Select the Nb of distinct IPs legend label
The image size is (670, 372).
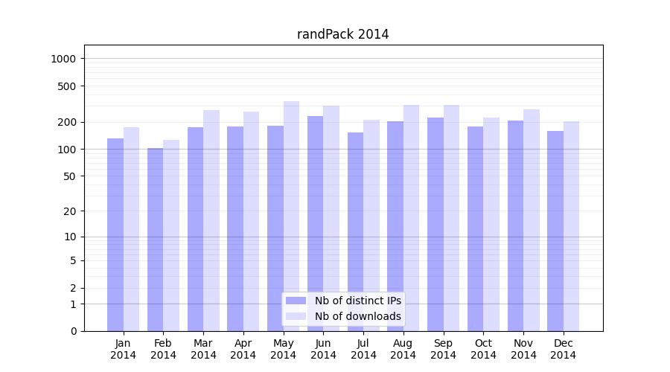pos(357,301)
